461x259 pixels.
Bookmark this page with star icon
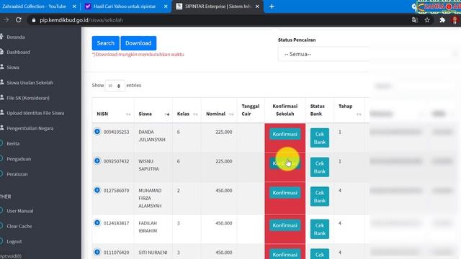click(427, 20)
